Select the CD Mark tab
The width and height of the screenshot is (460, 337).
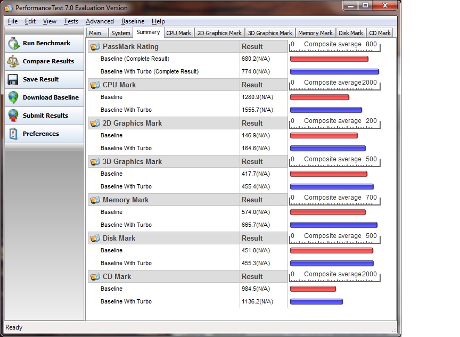coord(380,33)
